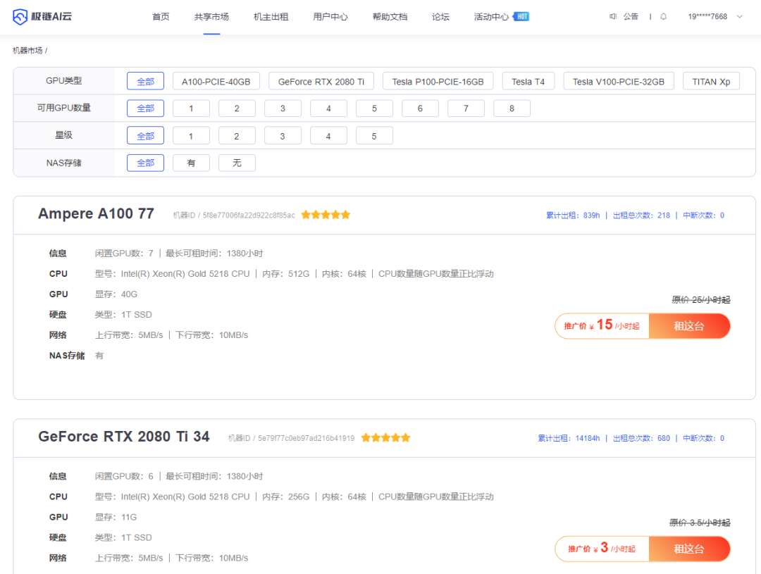Choose 2 stars in 星级 row
Image resolution: width=761 pixels, height=574 pixels.
click(237, 136)
